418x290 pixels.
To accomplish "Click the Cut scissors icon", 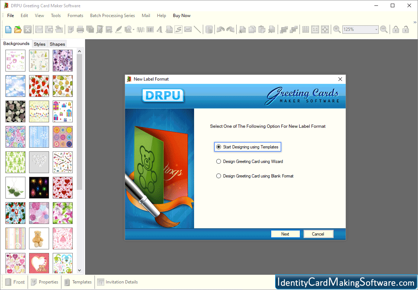I will [242, 29].
